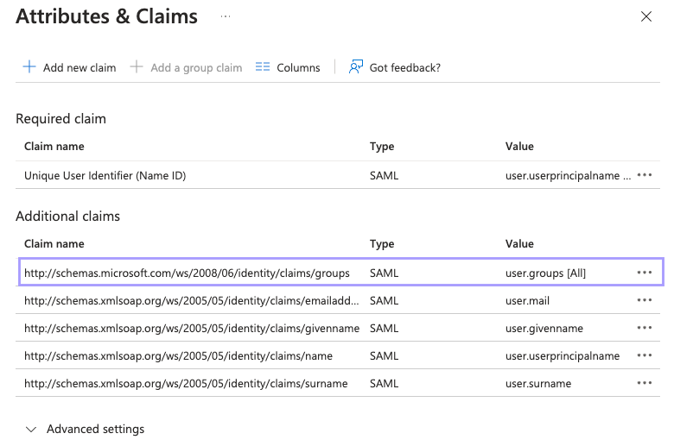
Task: Click the Columns label
Action: pos(298,68)
